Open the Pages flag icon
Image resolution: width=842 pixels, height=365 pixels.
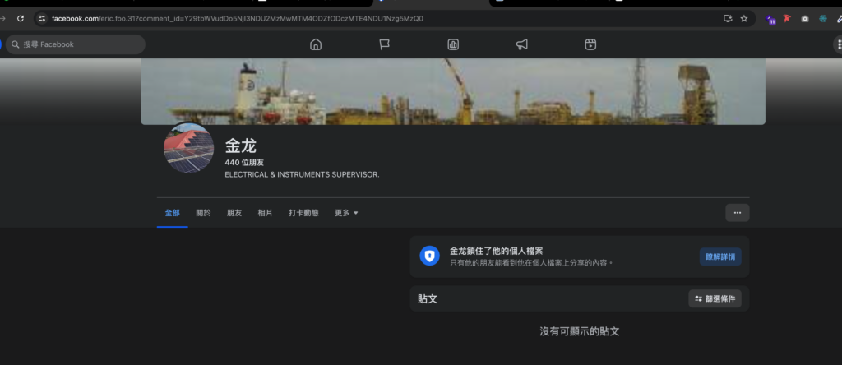click(384, 44)
